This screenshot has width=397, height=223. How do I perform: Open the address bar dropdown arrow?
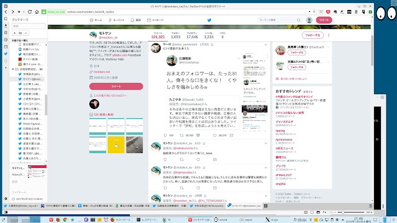click(x=310, y=12)
